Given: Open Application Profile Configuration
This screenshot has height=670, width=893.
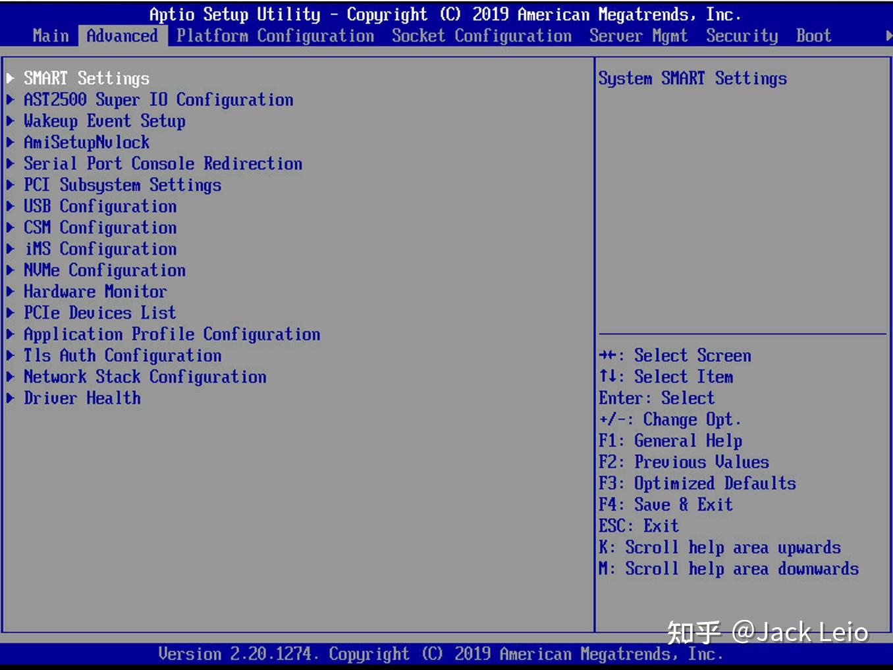Looking at the screenshot, I should 172,334.
